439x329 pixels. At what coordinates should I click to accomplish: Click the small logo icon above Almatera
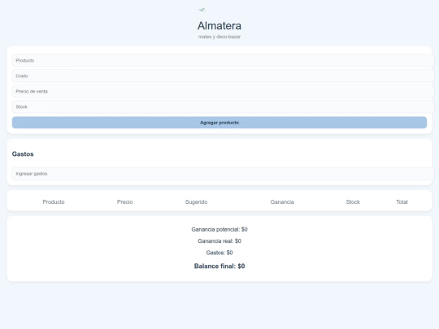[202, 10]
